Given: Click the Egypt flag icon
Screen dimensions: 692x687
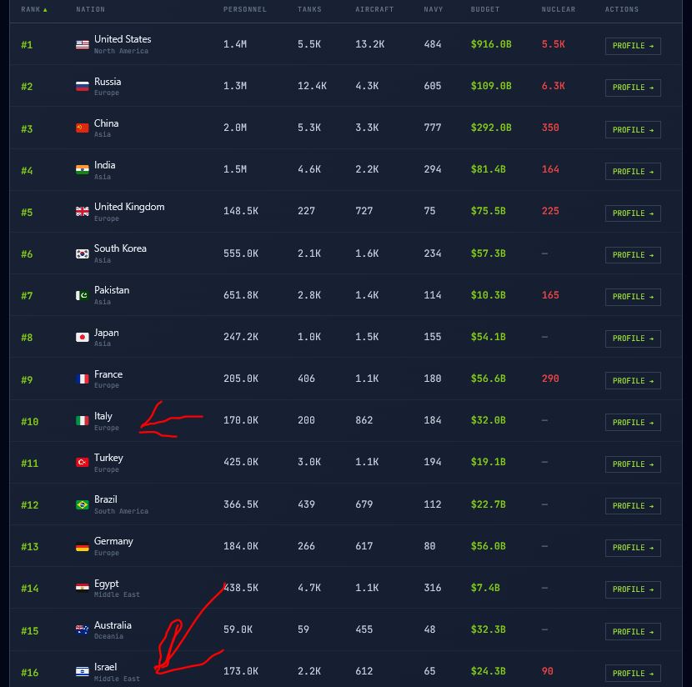Looking at the screenshot, I should pyautogui.click(x=82, y=588).
